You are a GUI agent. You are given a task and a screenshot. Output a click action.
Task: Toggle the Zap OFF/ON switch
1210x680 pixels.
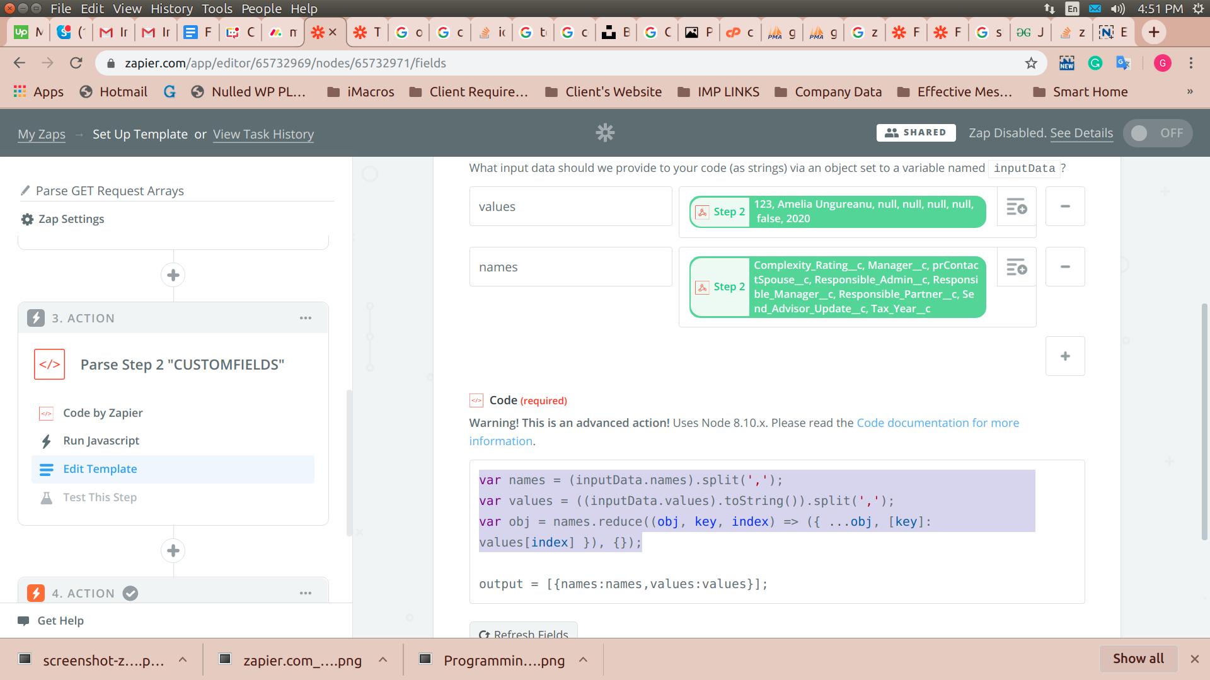tap(1157, 132)
